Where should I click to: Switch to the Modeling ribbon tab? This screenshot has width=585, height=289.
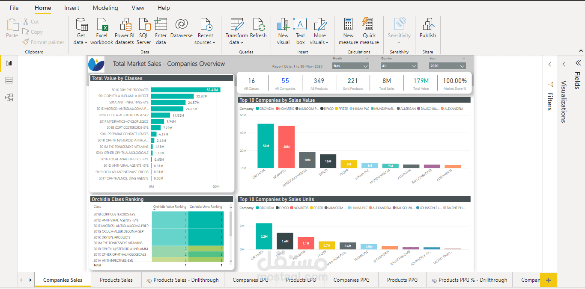(x=105, y=8)
